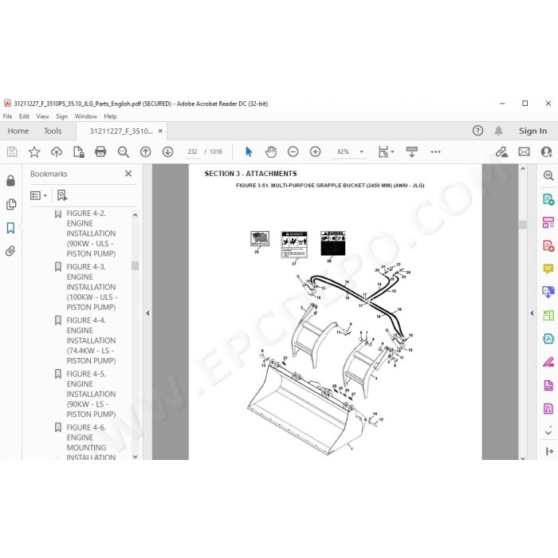The image size is (558, 558).
Task: Click the bookmarks list scroll-up arrow
Action: tap(135, 215)
